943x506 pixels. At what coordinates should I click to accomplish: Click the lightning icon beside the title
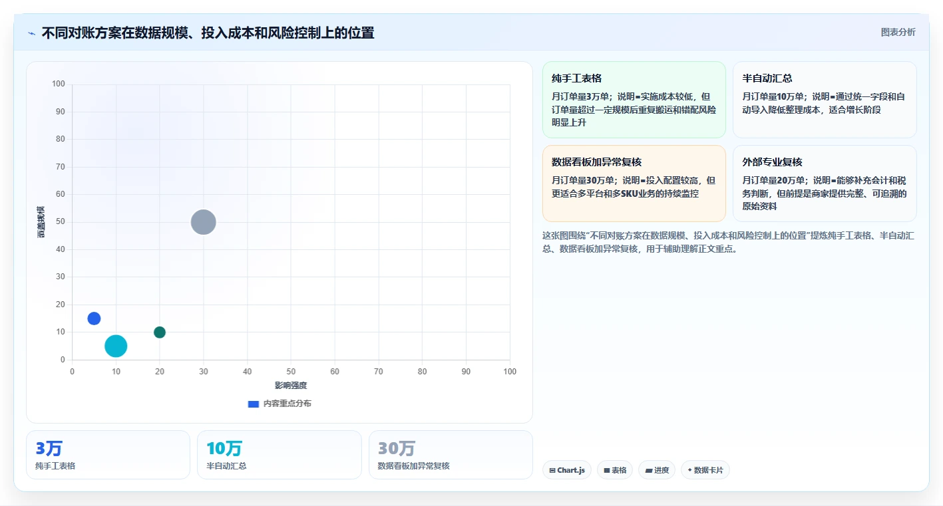31,33
